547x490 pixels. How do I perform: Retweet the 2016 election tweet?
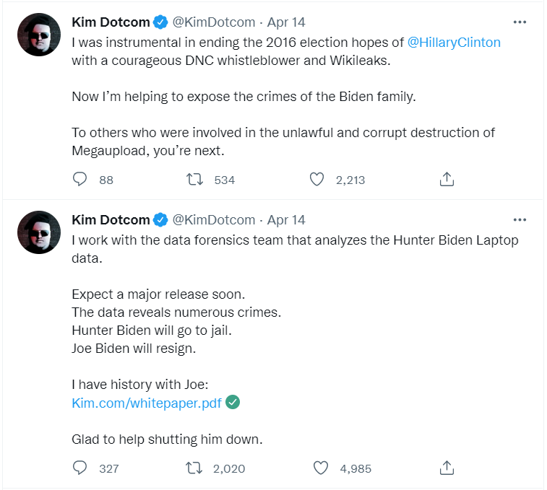tap(194, 180)
